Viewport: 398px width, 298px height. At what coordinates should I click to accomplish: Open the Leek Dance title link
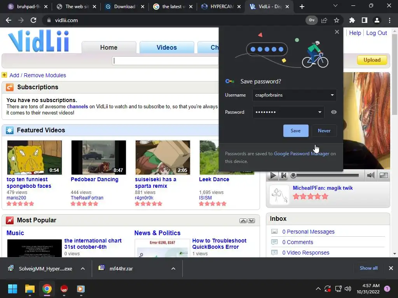214,179
